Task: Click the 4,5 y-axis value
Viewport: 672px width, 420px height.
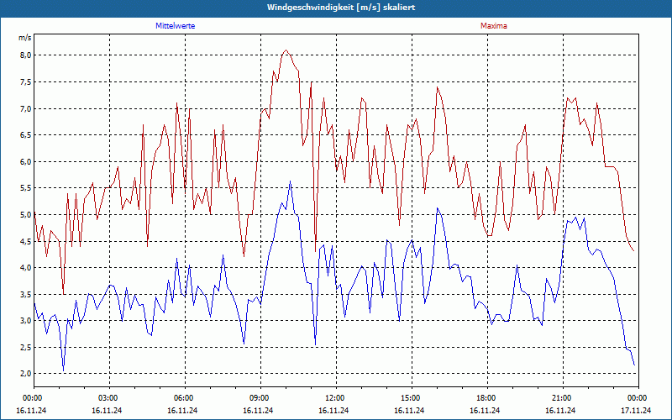Action: point(25,241)
